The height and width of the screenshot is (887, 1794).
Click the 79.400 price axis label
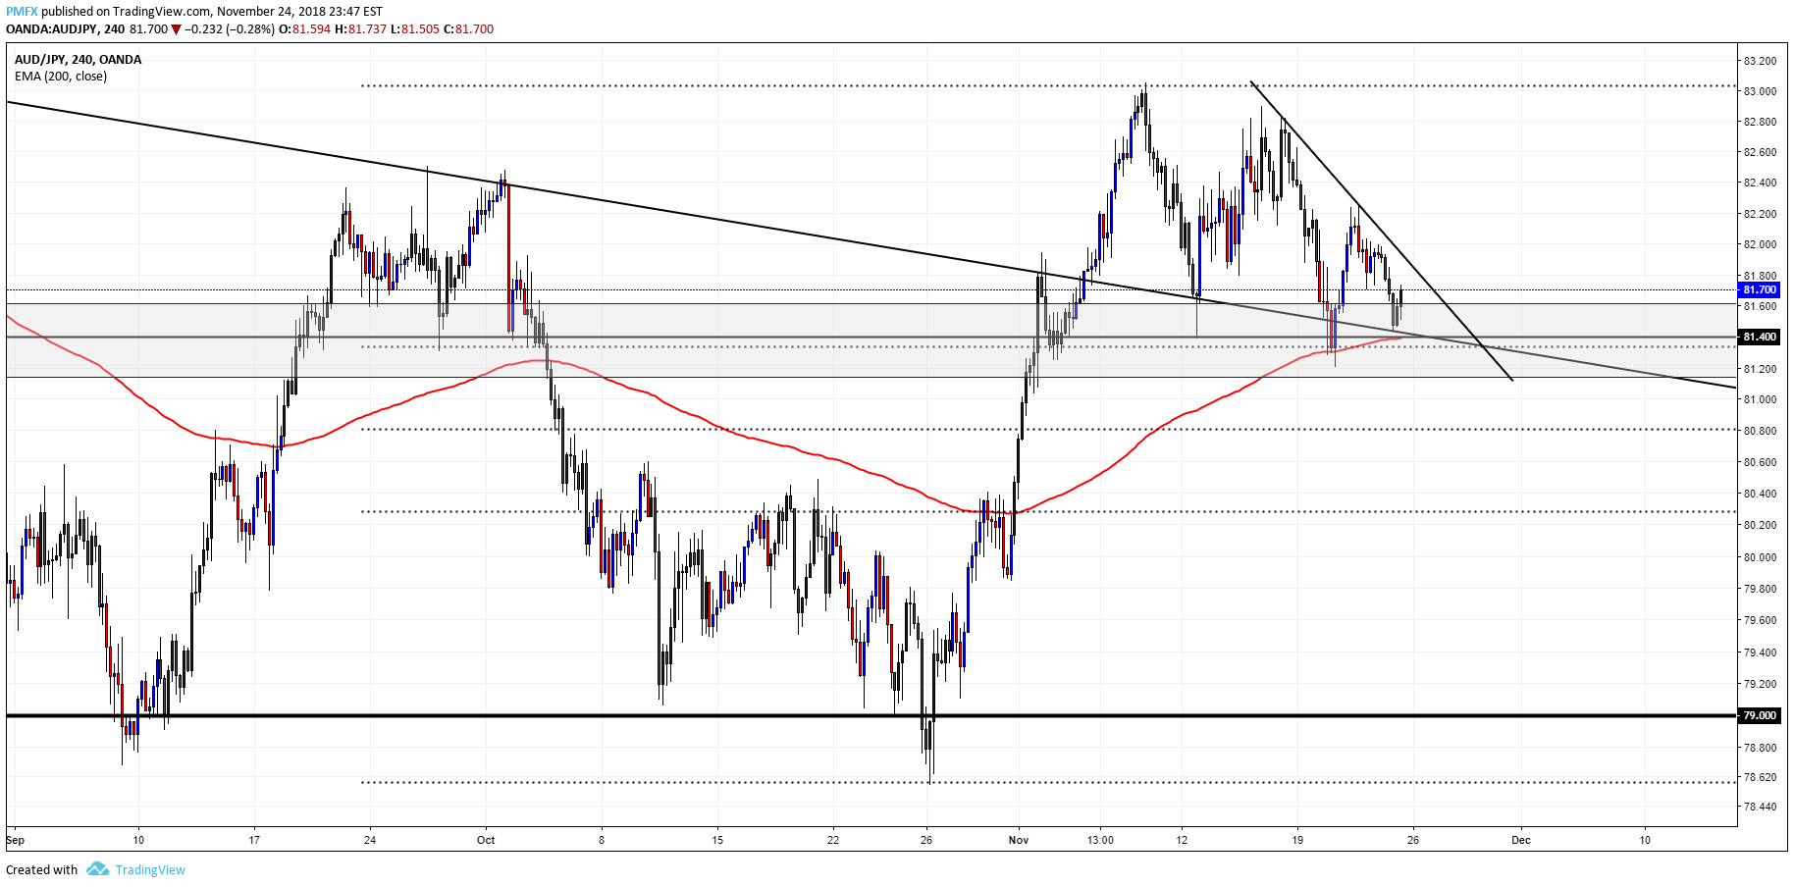[x=1760, y=652]
